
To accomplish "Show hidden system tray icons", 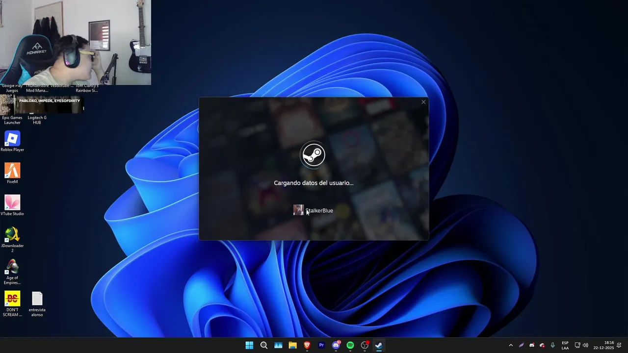I will click(x=511, y=345).
